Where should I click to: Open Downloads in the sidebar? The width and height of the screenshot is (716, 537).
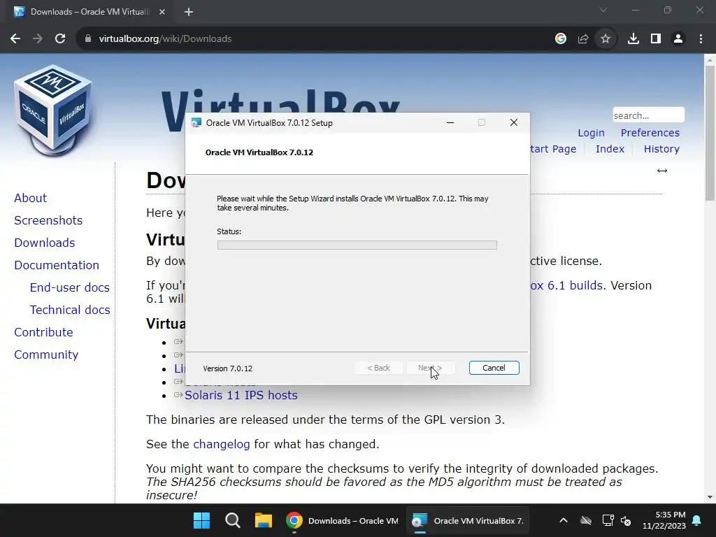coord(44,243)
